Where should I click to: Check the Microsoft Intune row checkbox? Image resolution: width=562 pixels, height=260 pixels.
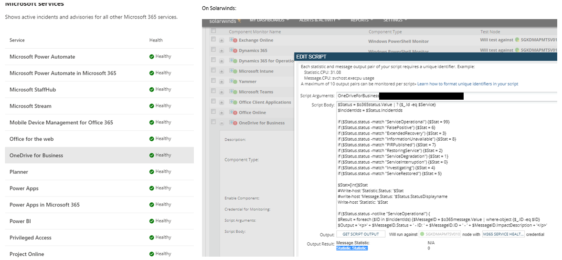click(213, 70)
